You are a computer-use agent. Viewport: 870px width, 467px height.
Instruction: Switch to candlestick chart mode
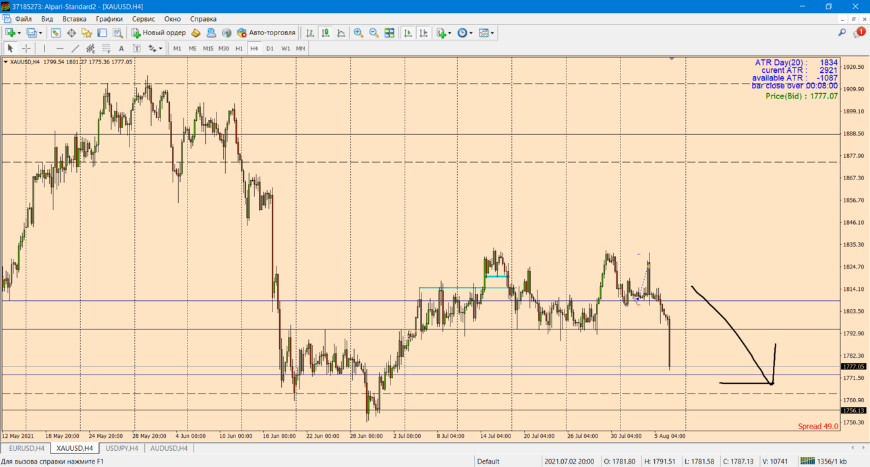[326, 32]
